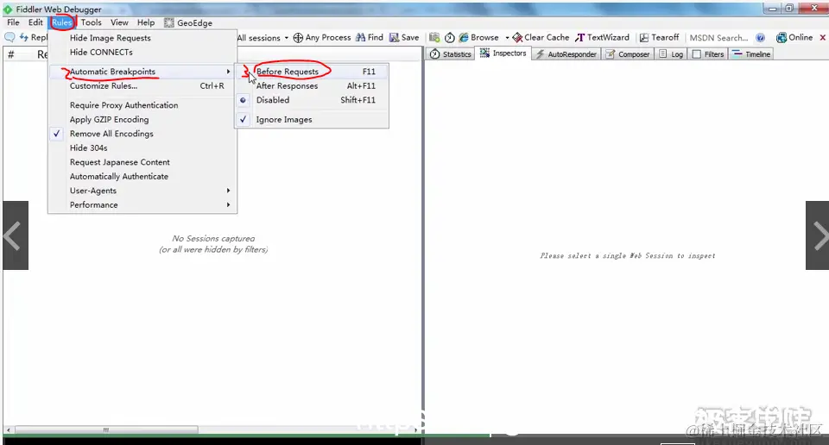Expand Automatic Breakpoints submenu
829x445 pixels.
click(x=142, y=72)
